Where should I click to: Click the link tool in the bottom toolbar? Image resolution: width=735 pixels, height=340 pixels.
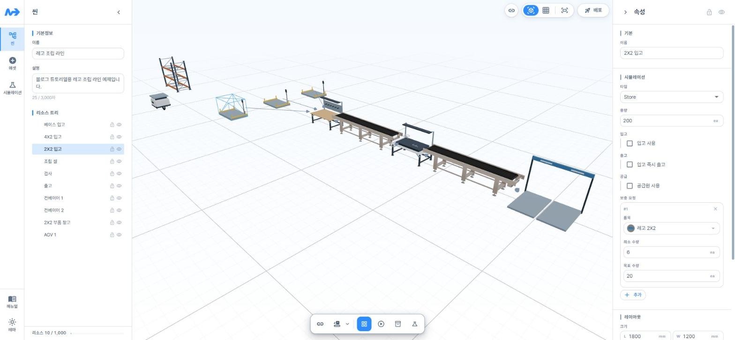coord(320,324)
